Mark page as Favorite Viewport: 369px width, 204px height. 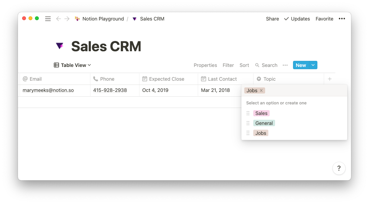[x=324, y=19]
